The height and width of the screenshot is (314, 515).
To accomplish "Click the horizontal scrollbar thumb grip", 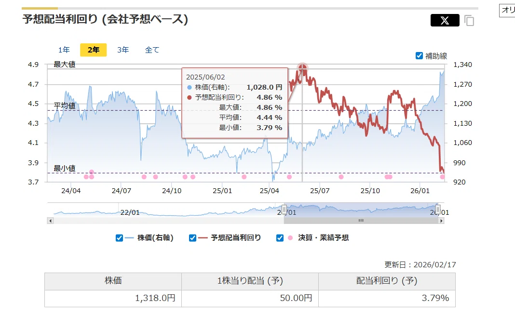I will (x=361, y=221).
